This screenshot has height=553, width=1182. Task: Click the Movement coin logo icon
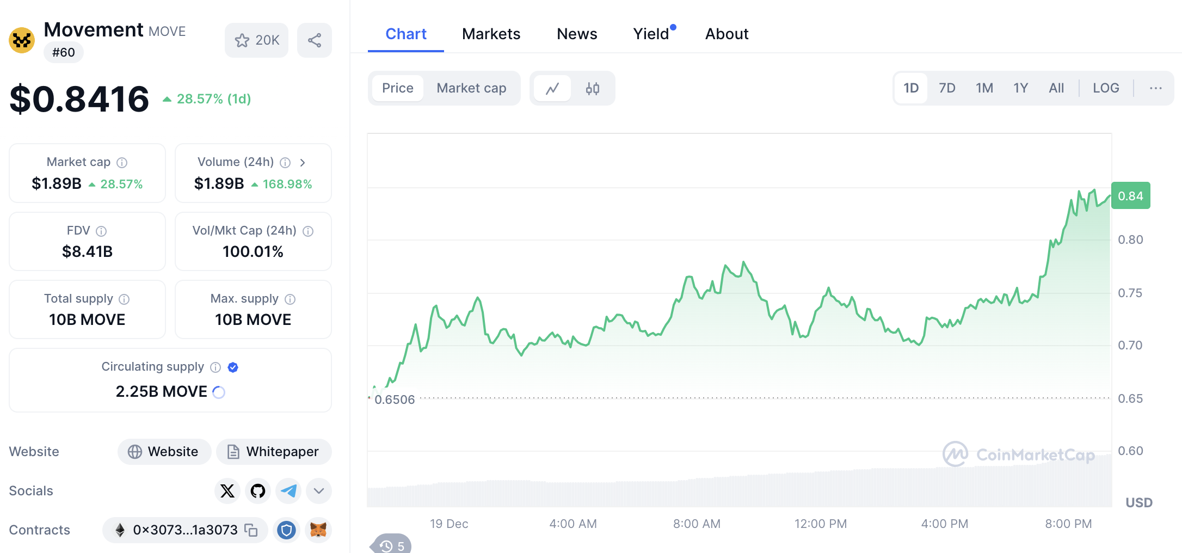pyautogui.click(x=22, y=40)
